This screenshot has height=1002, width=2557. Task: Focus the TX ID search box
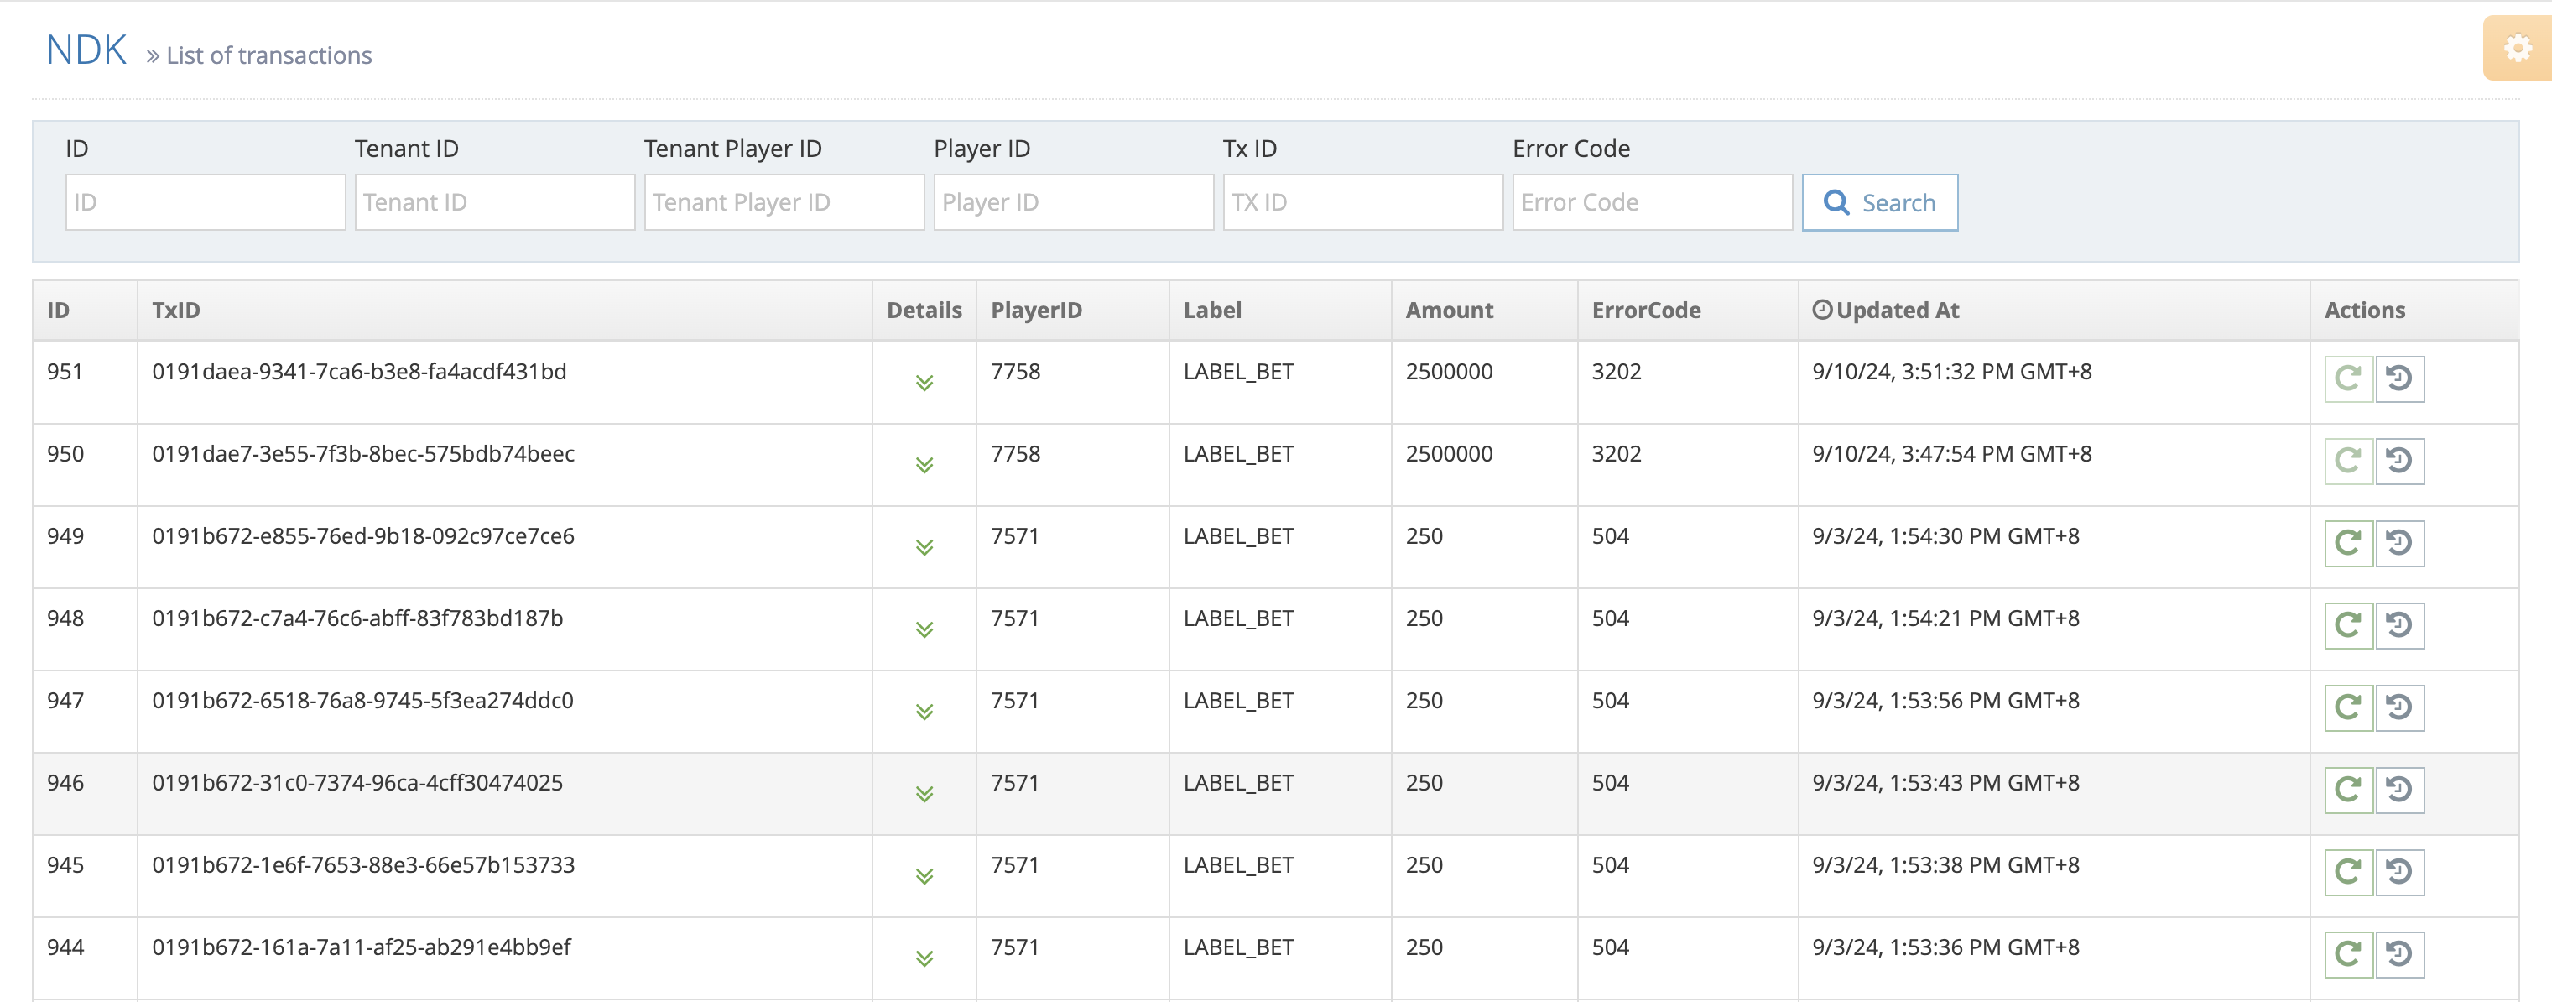[1362, 202]
